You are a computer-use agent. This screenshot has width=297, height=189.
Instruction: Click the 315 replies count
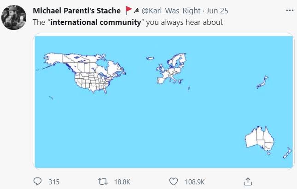[54, 182]
